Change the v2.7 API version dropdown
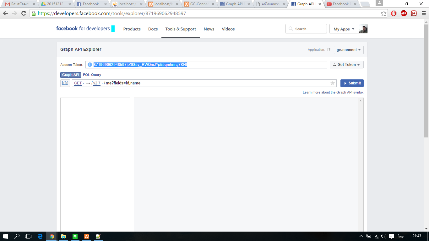Viewport: 429px width, 241px height. pos(98,83)
